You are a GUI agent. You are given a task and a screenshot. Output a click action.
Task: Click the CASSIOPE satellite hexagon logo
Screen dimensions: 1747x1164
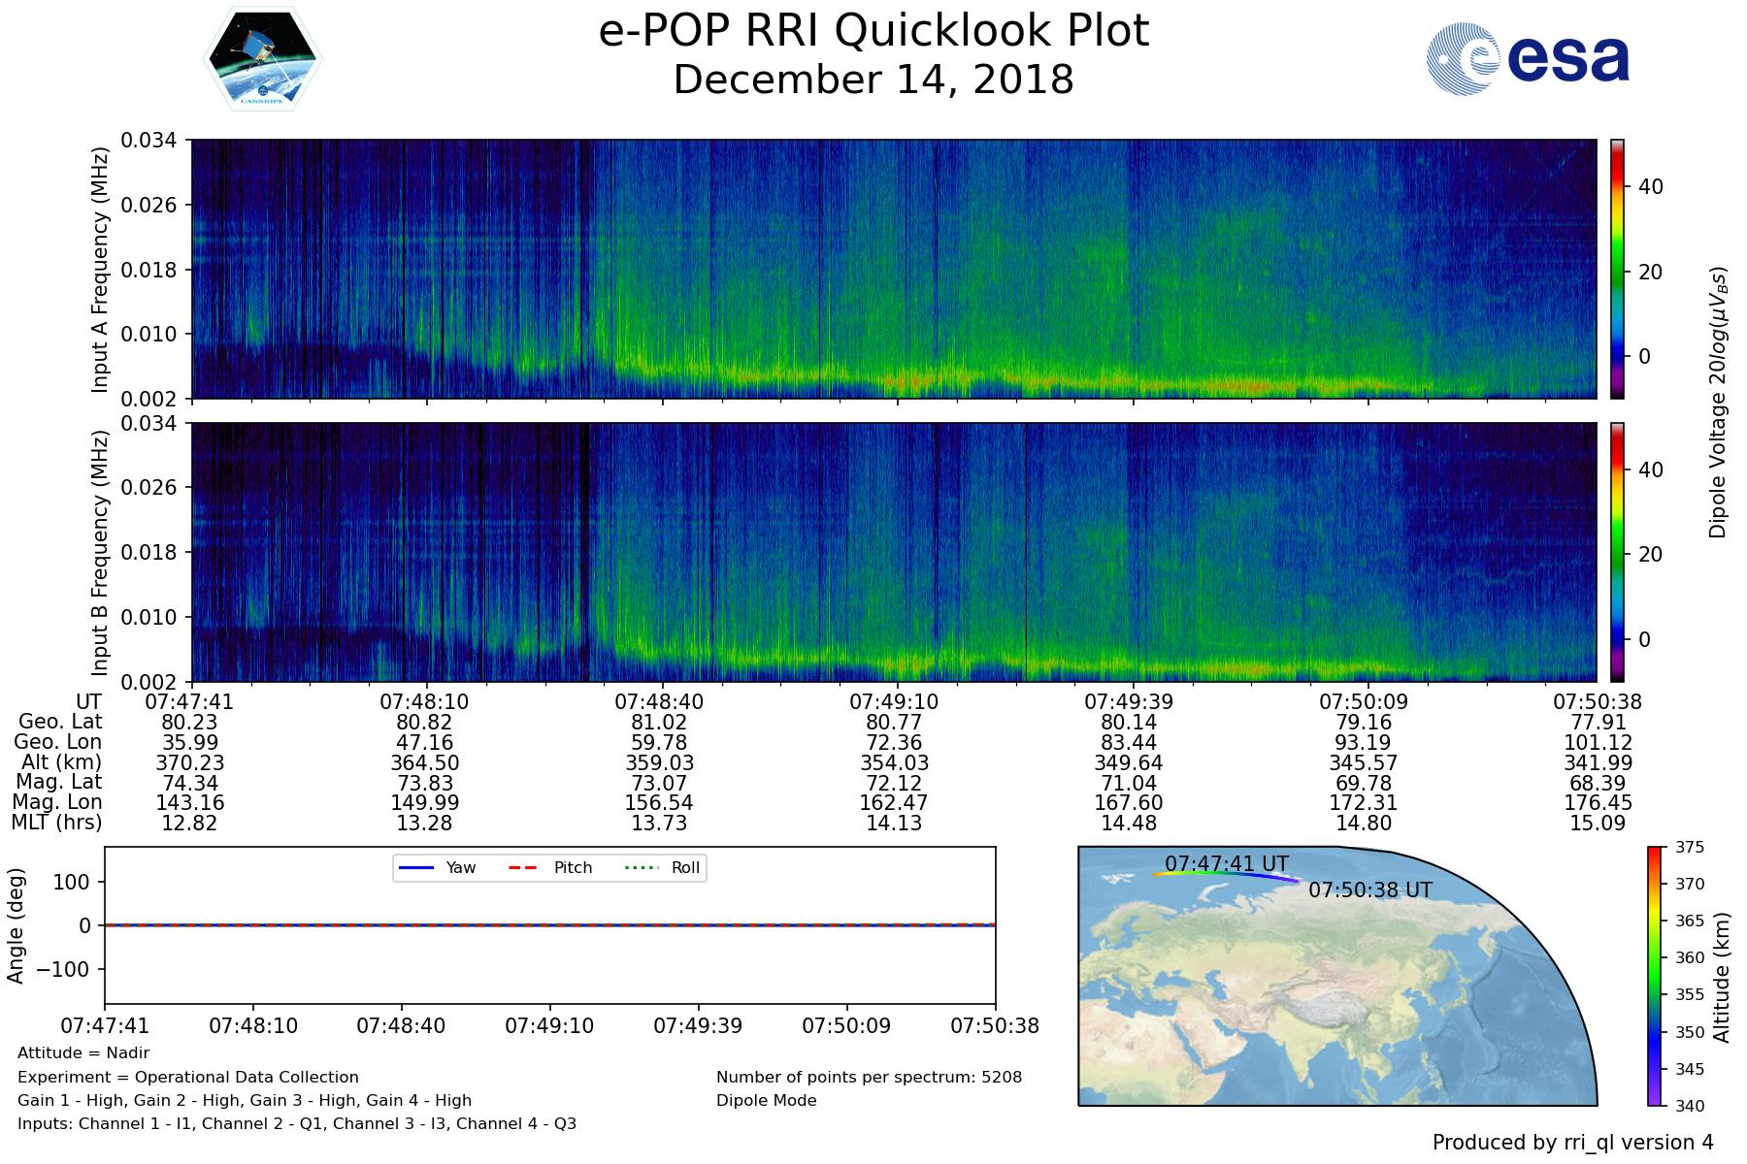tap(262, 59)
